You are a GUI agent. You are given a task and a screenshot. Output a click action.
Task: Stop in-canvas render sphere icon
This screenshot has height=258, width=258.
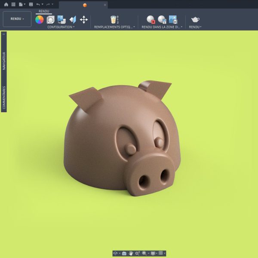coord(151,20)
